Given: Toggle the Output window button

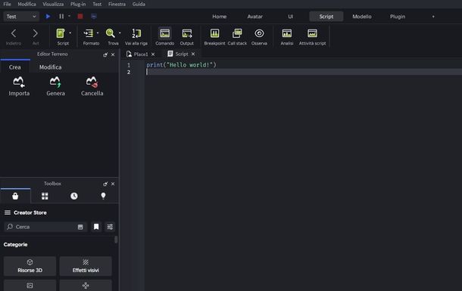Looking at the screenshot, I should 187,36.
